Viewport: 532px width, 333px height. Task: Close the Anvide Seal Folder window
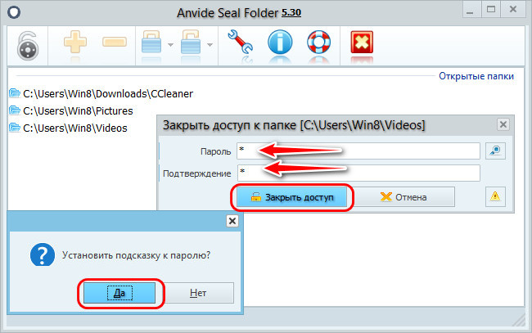tap(513, 10)
